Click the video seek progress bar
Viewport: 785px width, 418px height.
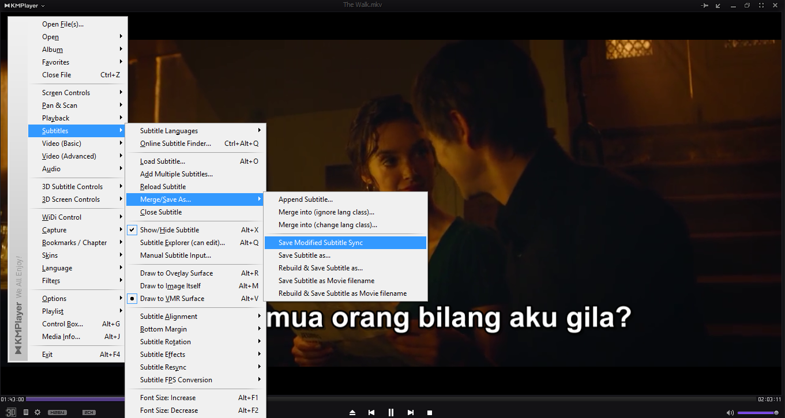click(391, 399)
